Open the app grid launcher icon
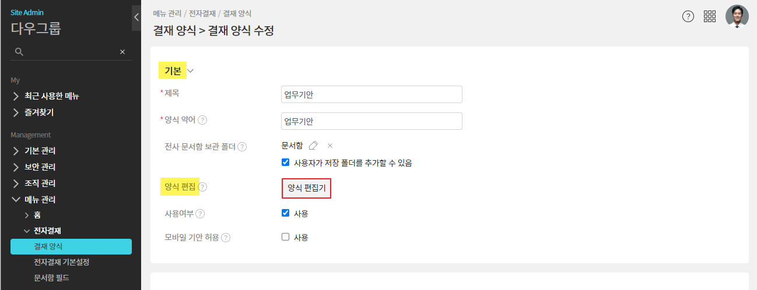The width and height of the screenshot is (757, 290). [x=710, y=16]
